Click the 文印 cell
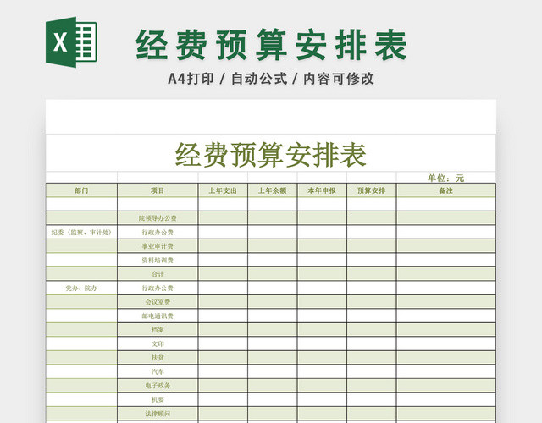The width and height of the screenshot is (542, 423). (x=158, y=343)
